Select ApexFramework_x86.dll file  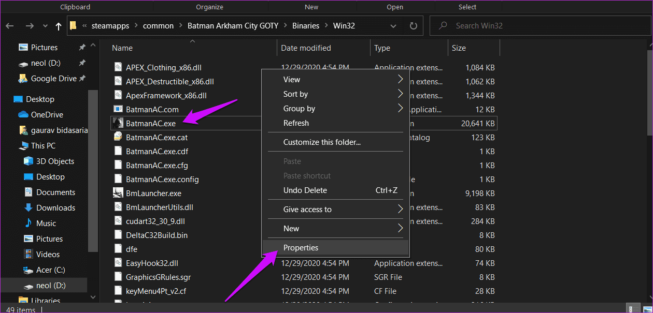coord(166,95)
